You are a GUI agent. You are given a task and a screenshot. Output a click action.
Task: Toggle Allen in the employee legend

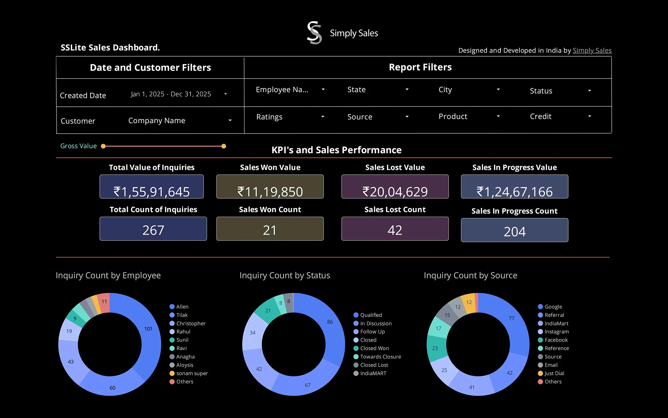181,307
